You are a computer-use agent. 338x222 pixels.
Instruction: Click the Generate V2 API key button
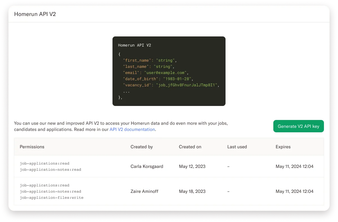[x=298, y=126]
